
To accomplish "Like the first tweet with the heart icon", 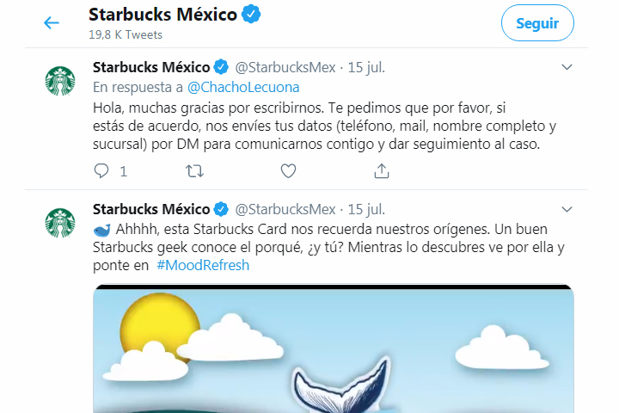I will (288, 171).
